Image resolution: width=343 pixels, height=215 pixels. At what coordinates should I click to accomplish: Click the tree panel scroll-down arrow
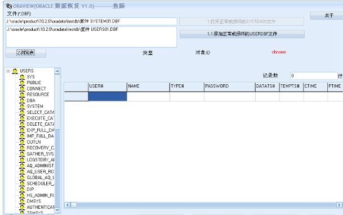tap(57, 210)
